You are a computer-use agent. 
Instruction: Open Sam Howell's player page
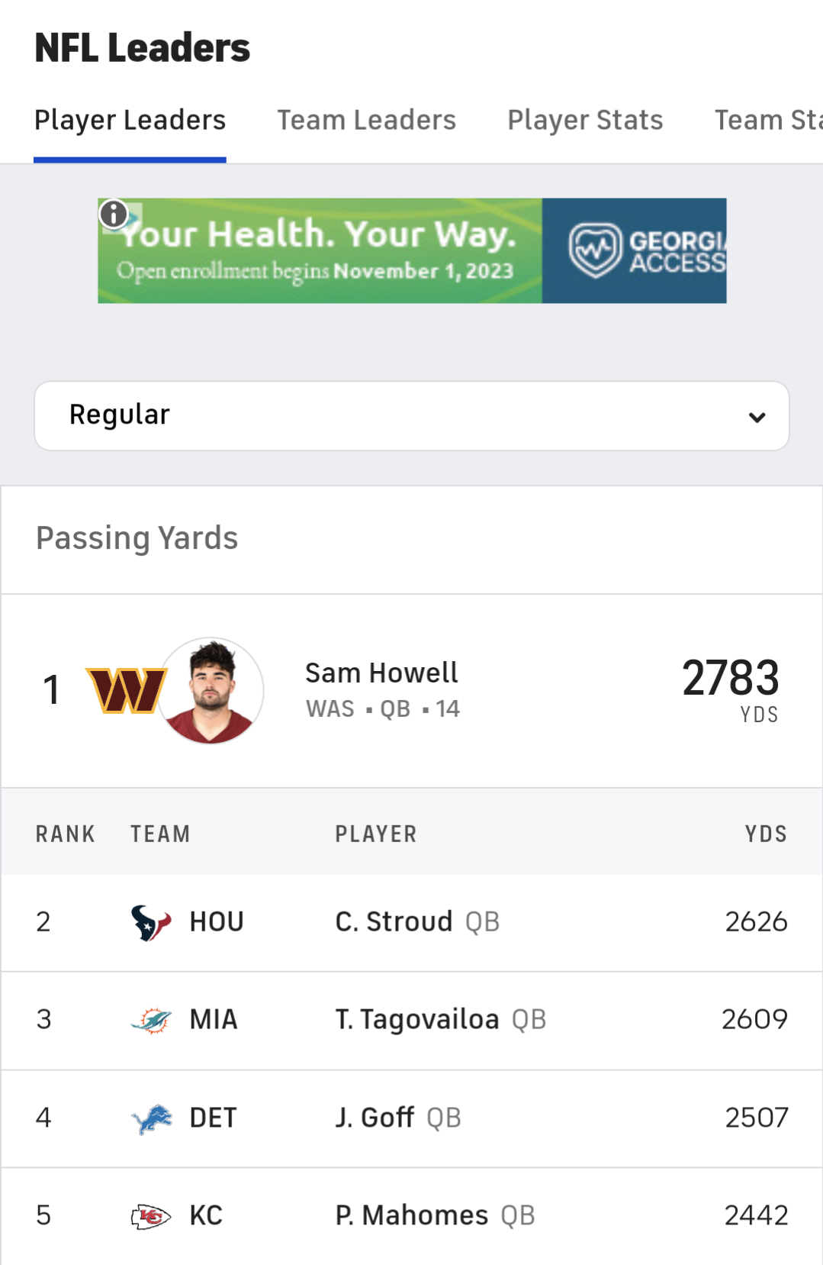381,673
